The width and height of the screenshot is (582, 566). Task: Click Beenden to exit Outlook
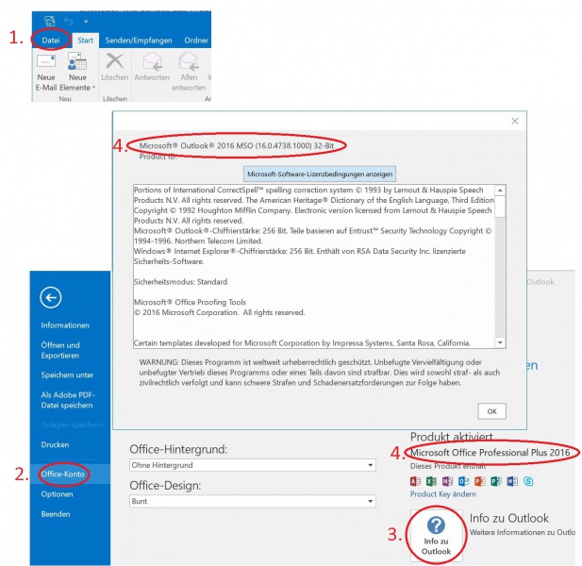coord(56,514)
